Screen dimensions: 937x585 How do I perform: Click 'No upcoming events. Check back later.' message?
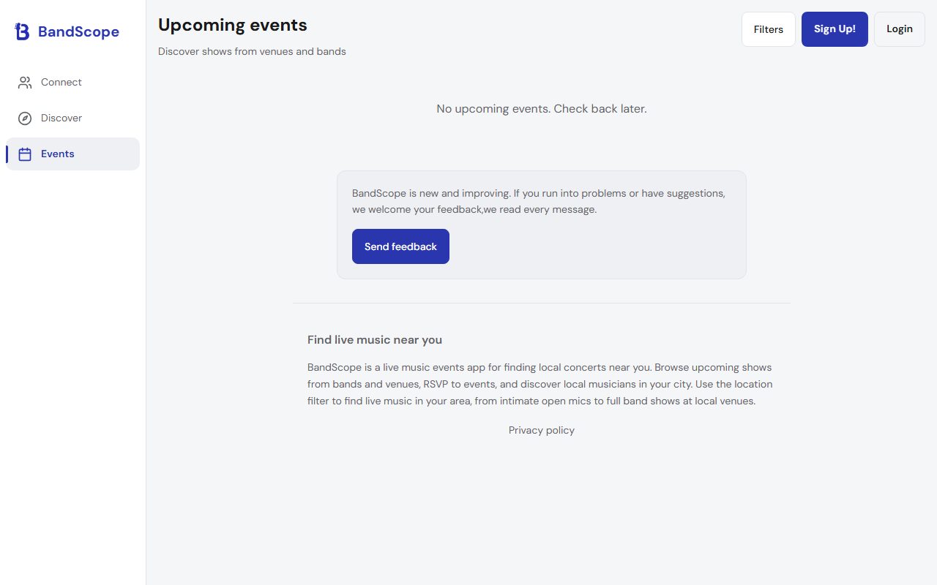[542, 109]
